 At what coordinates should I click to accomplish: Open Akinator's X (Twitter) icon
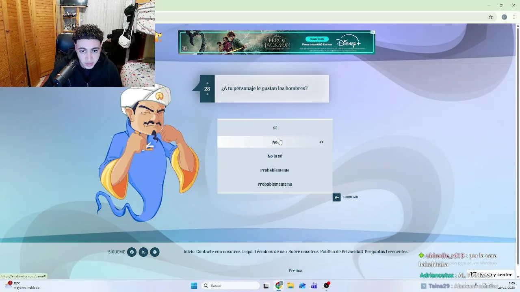point(143,252)
